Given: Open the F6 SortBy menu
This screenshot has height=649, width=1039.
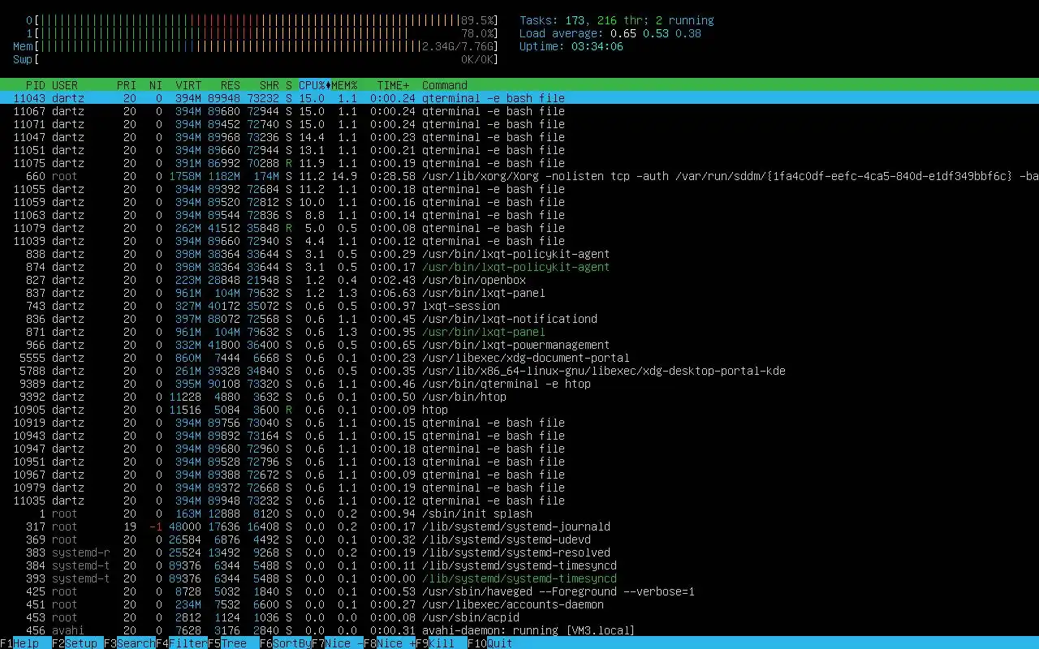Looking at the screenshot, I should click(x=286, y=643).
